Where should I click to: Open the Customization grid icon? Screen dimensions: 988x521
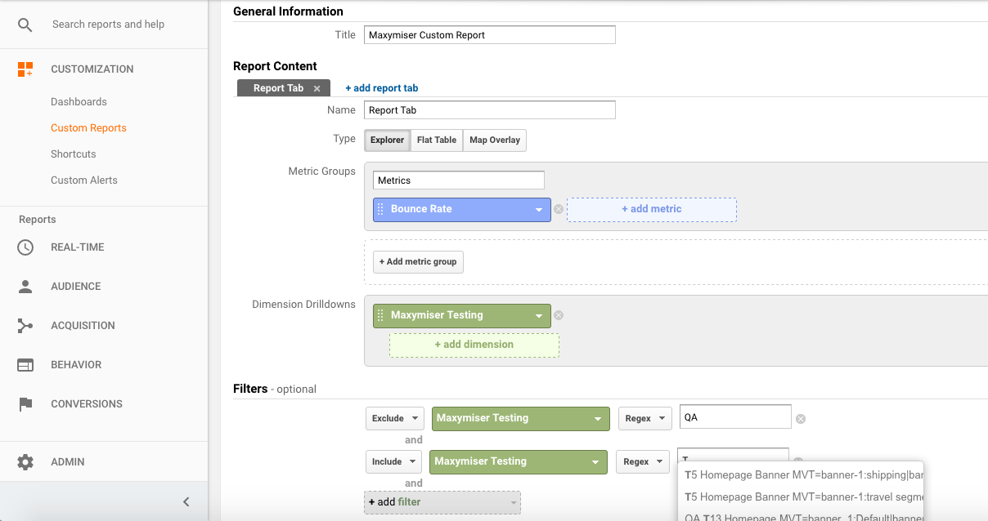pyautogui.click(x=25, y=69)
